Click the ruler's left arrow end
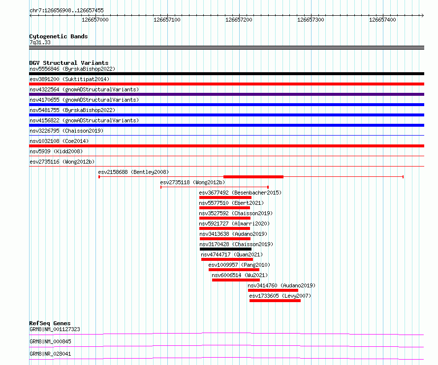438x365 pixels. (x=31, y=15)
